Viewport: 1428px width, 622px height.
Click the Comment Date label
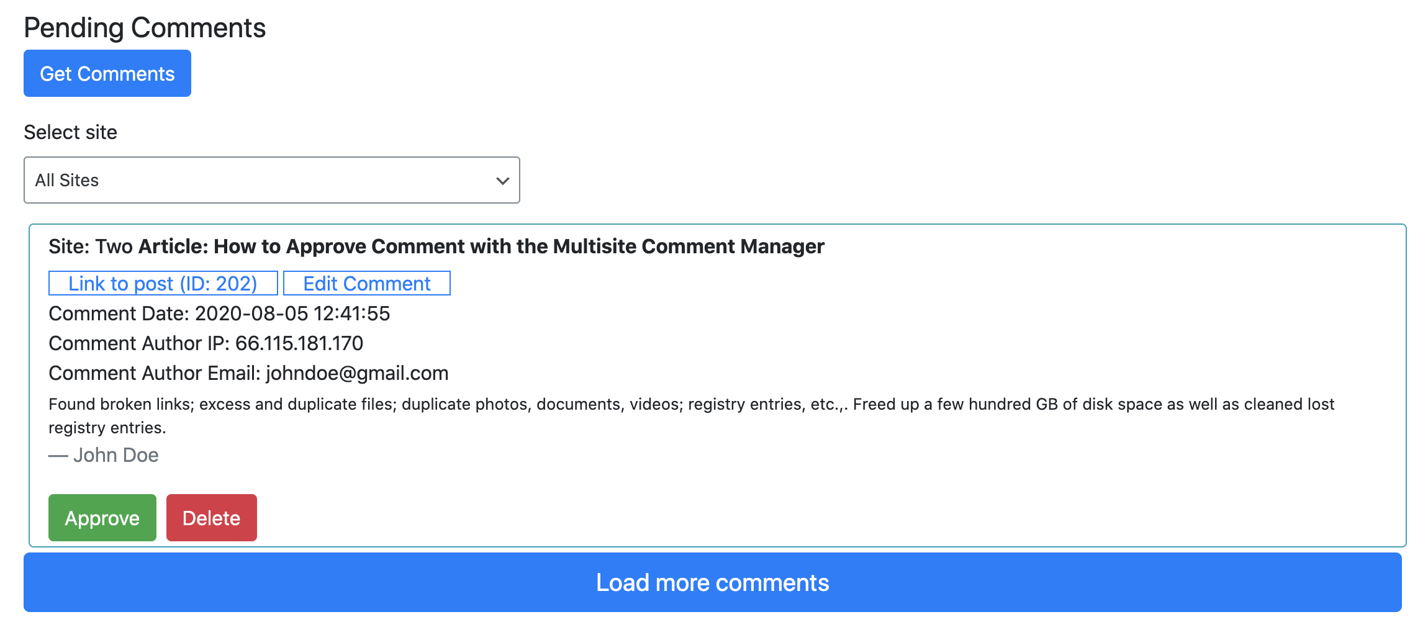point(119,313)
